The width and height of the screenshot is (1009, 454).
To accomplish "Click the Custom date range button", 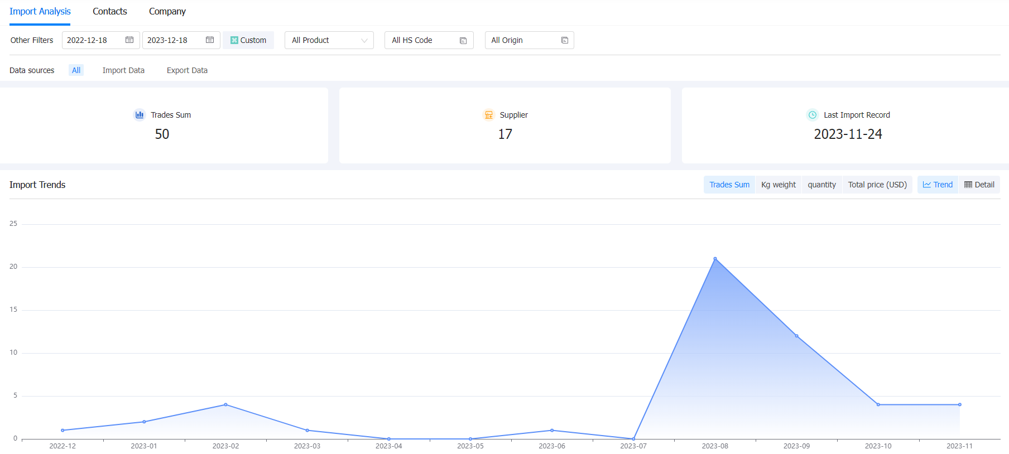I will (x=248, y=40).
